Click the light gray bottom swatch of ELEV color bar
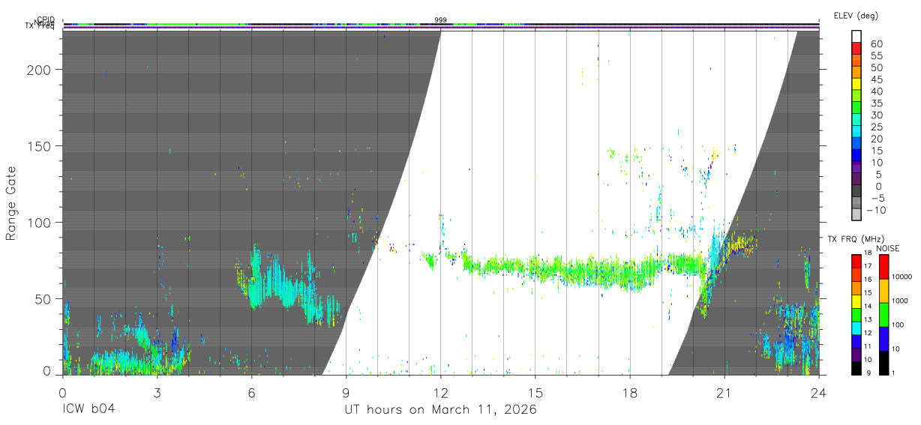This screenshot has height=425, width=921. 856,214
